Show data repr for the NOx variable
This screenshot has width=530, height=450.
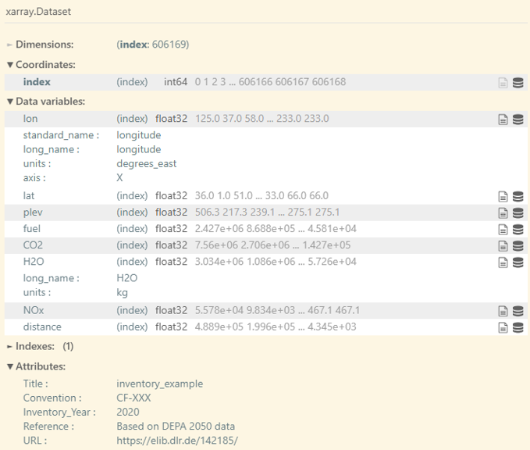click(518, 311)
